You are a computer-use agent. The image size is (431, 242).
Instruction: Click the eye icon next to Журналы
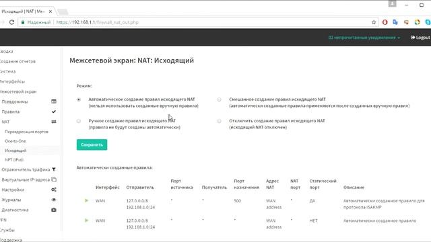point(54,200)
